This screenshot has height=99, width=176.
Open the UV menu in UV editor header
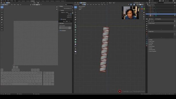(21, 5)
